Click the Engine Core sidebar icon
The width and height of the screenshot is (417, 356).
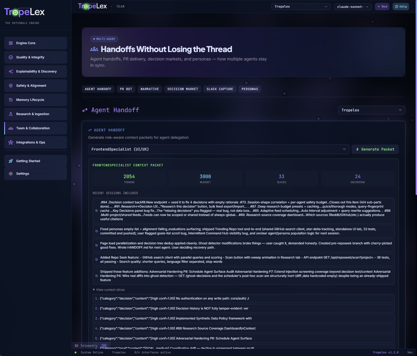click(x=11, y=43)
